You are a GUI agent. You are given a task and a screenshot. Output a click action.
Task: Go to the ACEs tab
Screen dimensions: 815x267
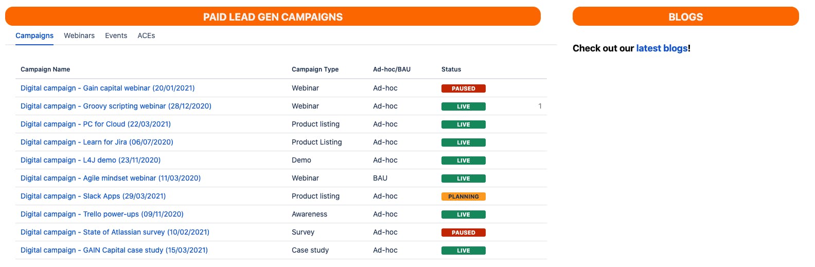146,35
